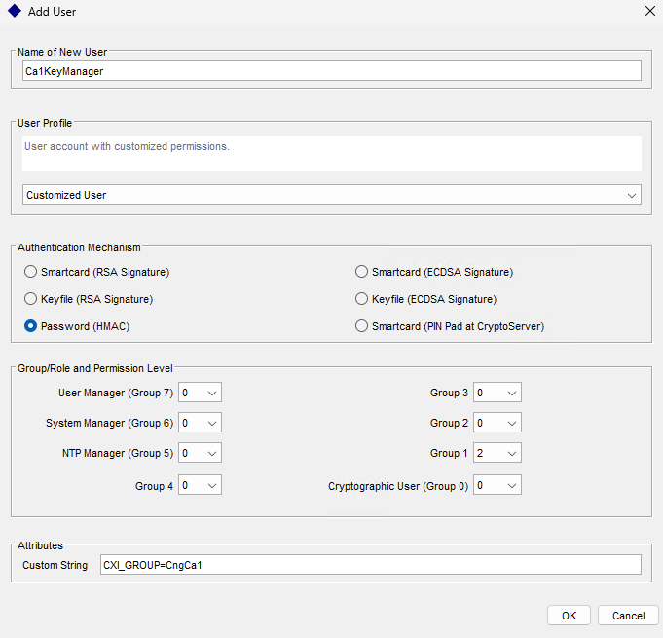Open Group 1 permission level dropdown
Screen dimensions: 663x638
[497, 453]
